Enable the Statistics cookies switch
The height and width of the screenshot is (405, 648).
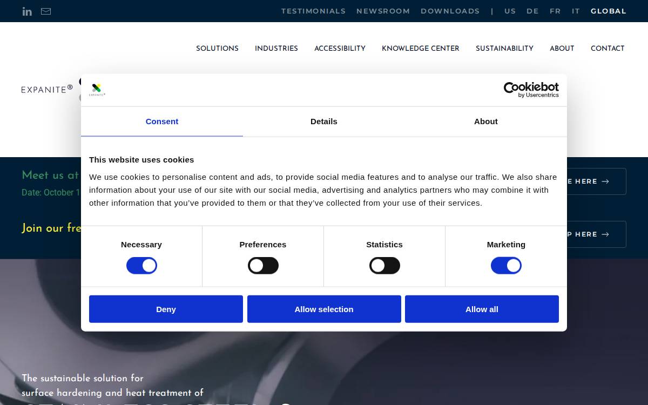384,266
